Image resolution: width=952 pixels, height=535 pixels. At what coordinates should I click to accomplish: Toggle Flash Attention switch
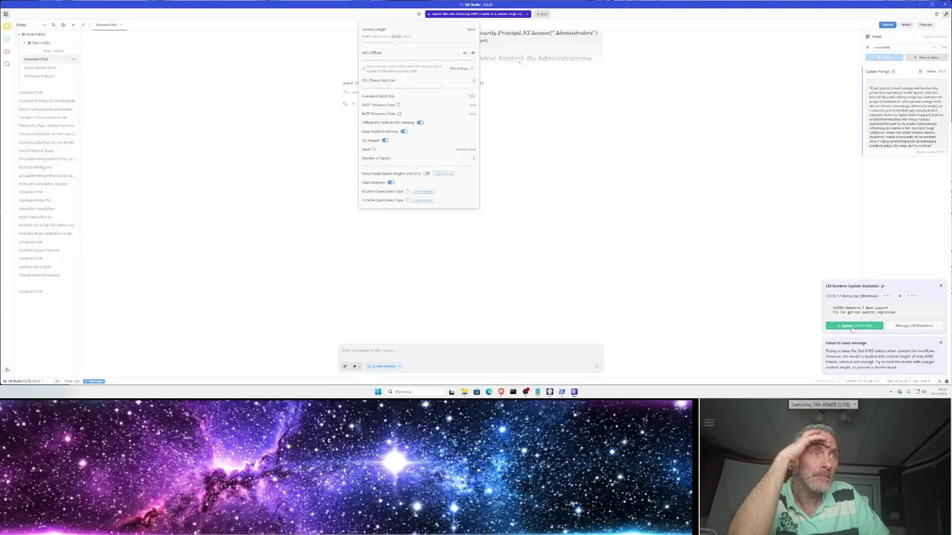(x=391, y=182)
